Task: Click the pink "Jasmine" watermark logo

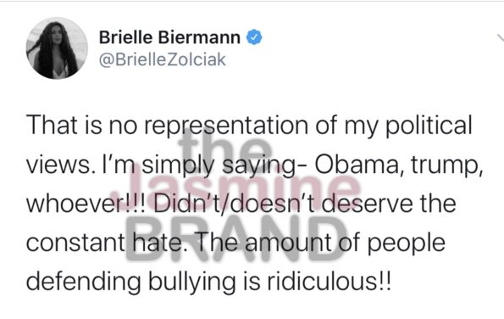Action: tap(235, 187)
